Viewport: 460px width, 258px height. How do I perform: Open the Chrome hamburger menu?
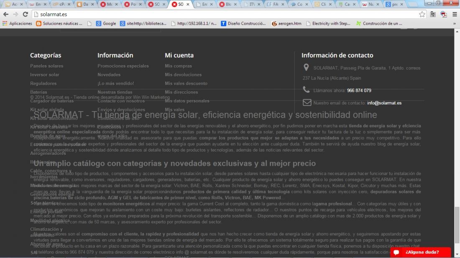pos(455,14)
